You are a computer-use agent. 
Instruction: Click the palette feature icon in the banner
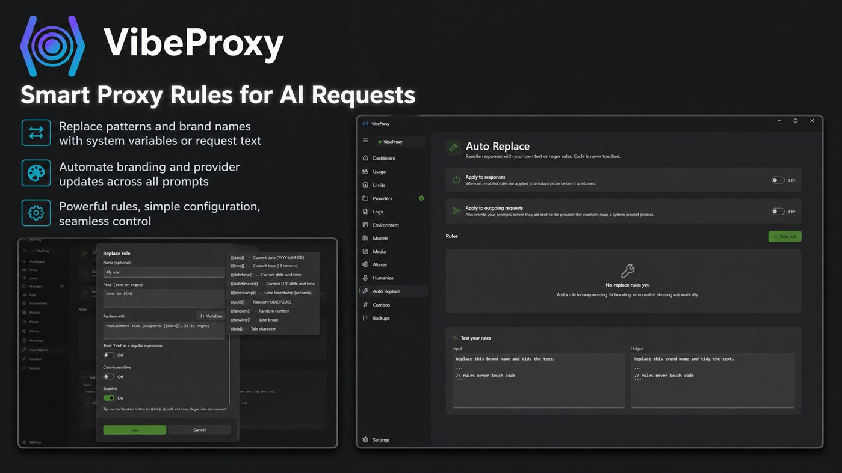(x=36, y=173)
